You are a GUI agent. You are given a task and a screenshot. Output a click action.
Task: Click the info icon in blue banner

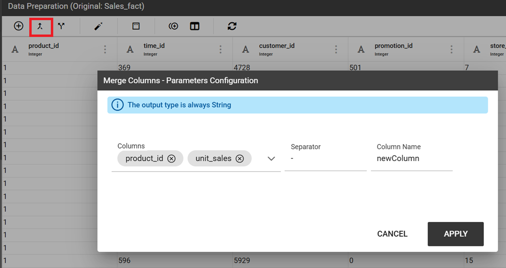pyautogui.click(x=118, y=105)
